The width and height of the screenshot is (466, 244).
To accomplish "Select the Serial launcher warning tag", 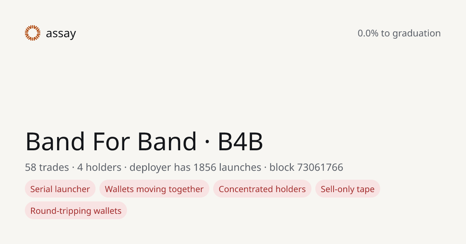I will [60, 189].
